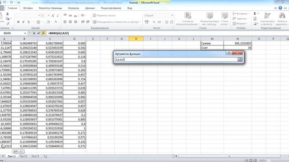
Task: Select the Format Painter brush icon
Action: 8,23
